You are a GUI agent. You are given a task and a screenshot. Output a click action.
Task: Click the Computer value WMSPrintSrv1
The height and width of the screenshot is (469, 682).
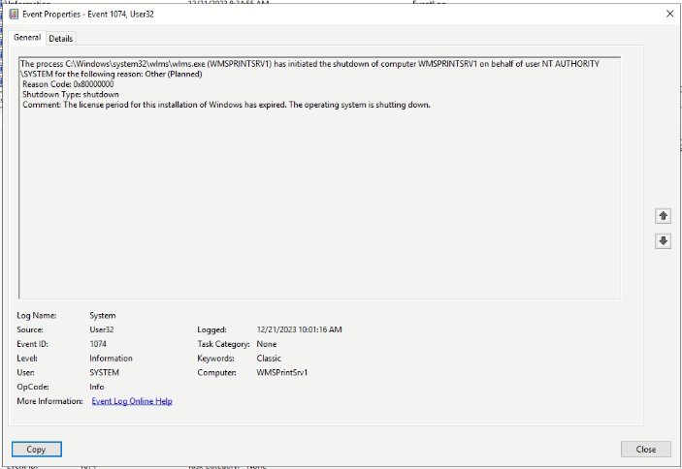[x=282, y=373]
